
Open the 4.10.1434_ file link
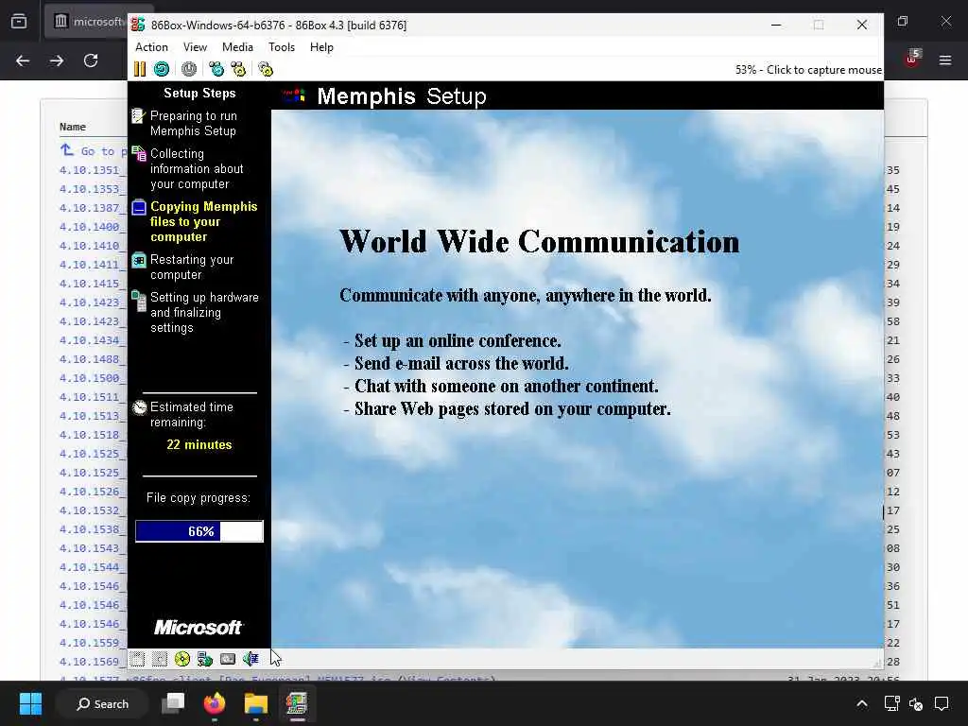tap(93, 340)
